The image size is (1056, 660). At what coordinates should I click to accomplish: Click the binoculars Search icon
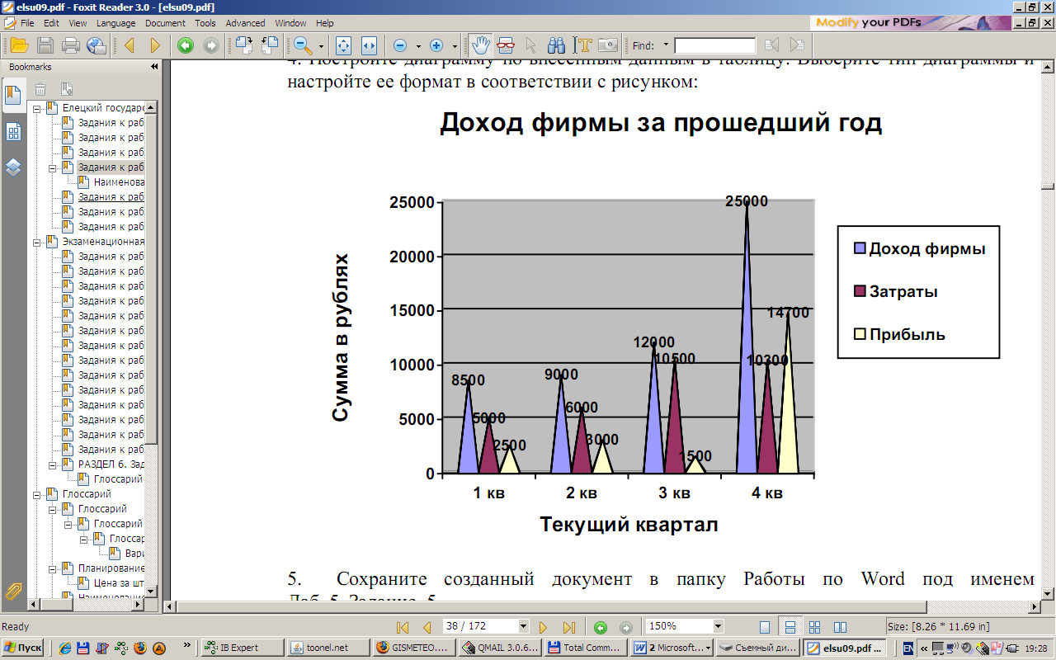(557, 45)
